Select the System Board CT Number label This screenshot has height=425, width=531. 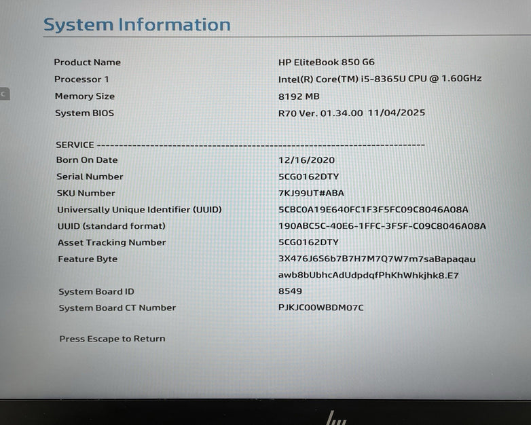[117, 308]
